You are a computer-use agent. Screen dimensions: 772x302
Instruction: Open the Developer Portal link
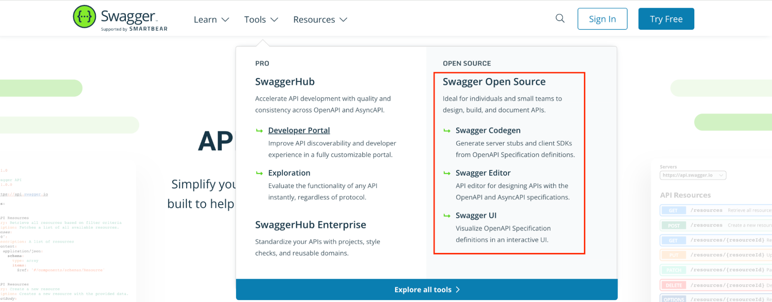[x=299, y=131]
